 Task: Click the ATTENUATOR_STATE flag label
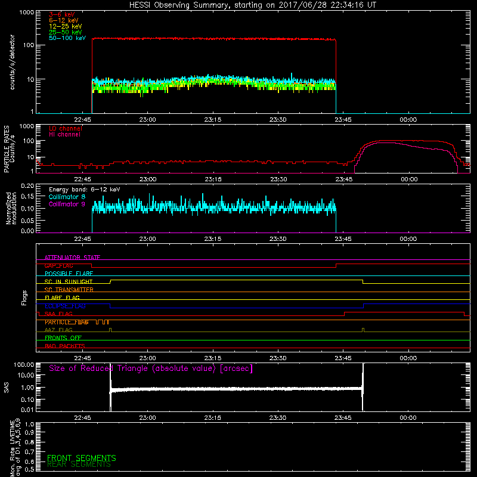click(x=72, y=258)
